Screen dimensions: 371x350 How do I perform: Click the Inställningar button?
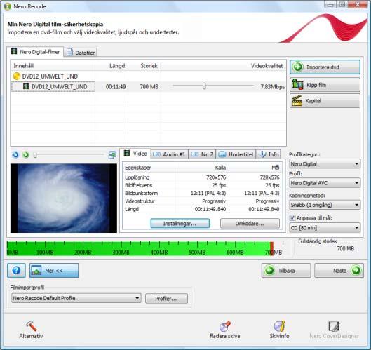[180, 223]
